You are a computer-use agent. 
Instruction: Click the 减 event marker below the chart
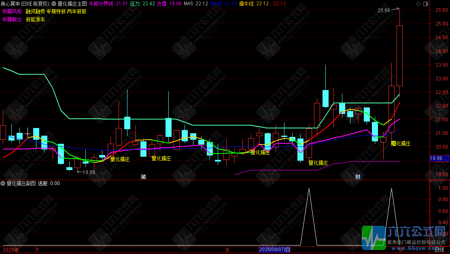(x=144, y=177)
